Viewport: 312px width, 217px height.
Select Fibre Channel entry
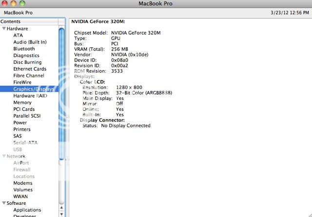pos(29,76)
